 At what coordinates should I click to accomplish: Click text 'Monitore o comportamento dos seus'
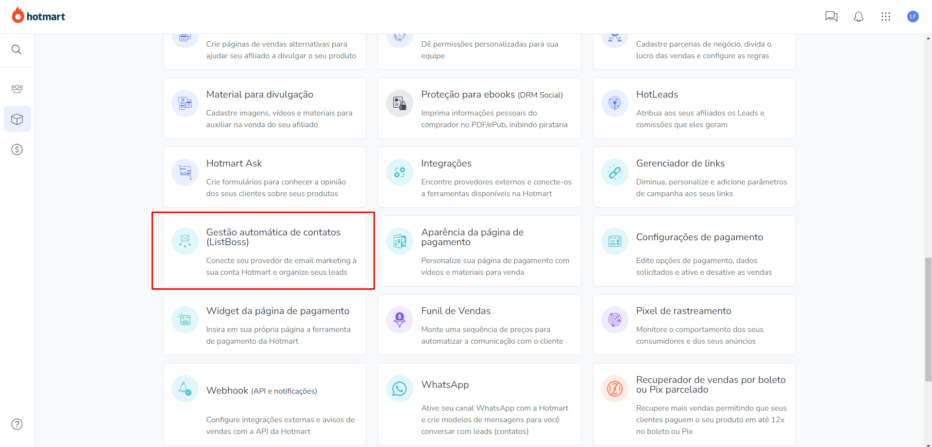pos(700,330)
